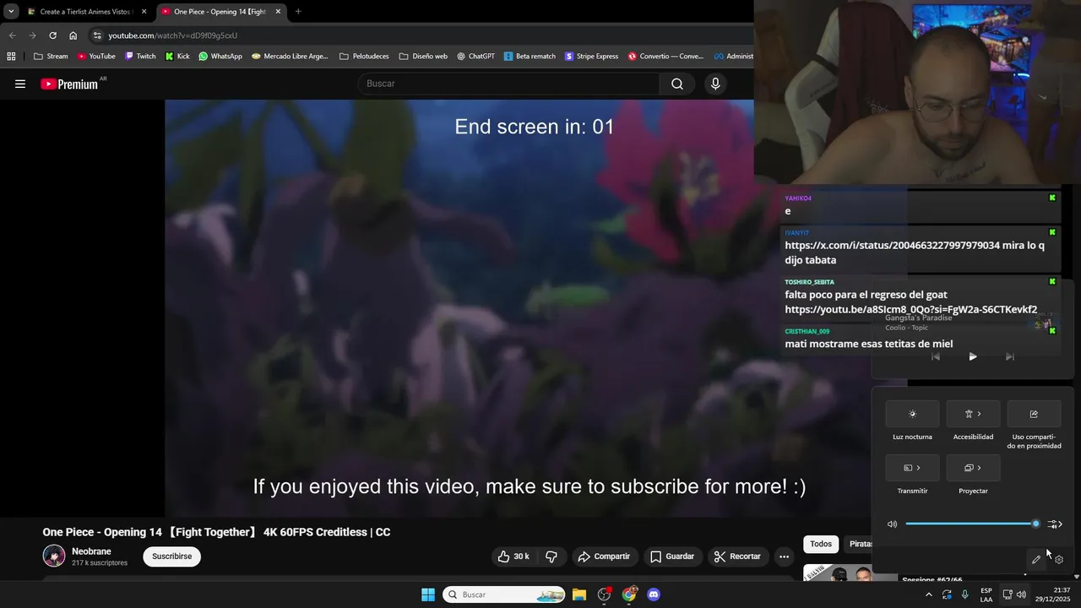Screen dimensions: 1081x608
Task: Open all settings gear icon
Action: pyautogui.click(x=1059, y=559)
